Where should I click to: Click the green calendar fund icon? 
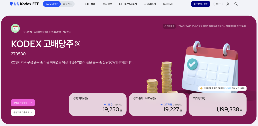click(15, 28)
